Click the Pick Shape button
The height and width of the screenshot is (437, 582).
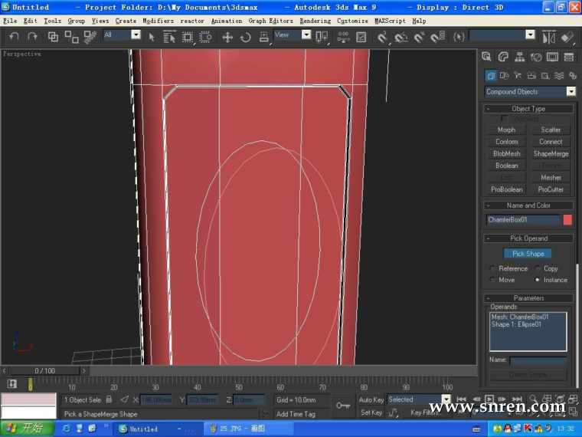tap(528, 254)
